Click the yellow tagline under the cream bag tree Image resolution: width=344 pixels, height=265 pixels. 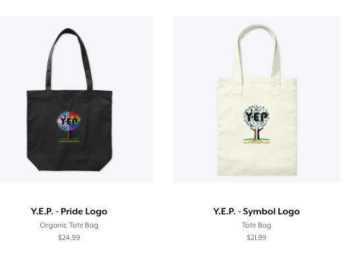click(257, 143)
